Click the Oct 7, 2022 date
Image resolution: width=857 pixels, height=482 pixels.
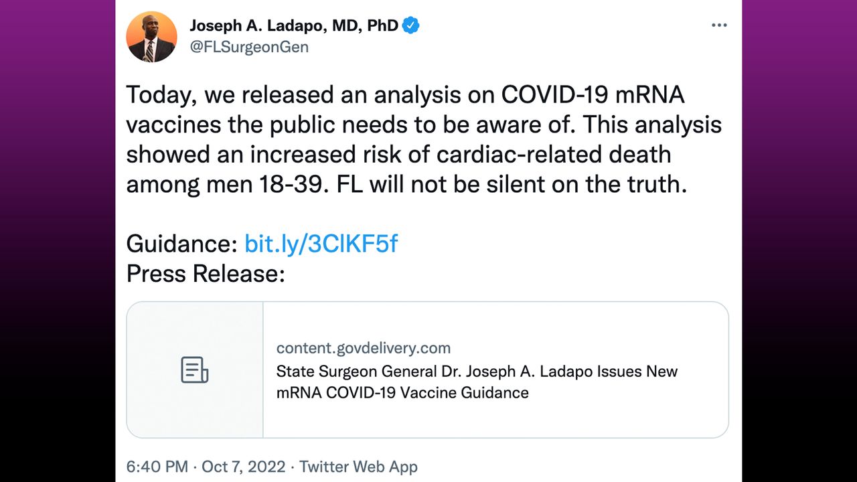(x=243, y=467)
